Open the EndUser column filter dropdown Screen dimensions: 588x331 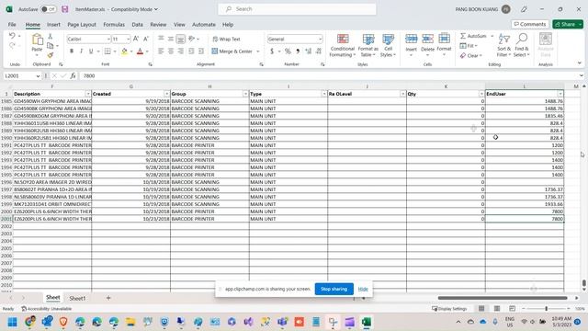coord(560,94)
